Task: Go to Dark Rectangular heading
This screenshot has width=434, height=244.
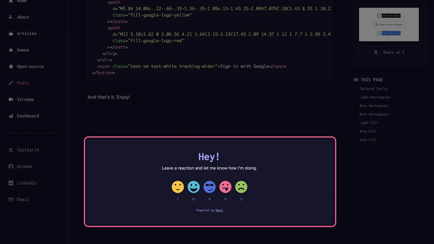Action: click(x=374, y=114)
